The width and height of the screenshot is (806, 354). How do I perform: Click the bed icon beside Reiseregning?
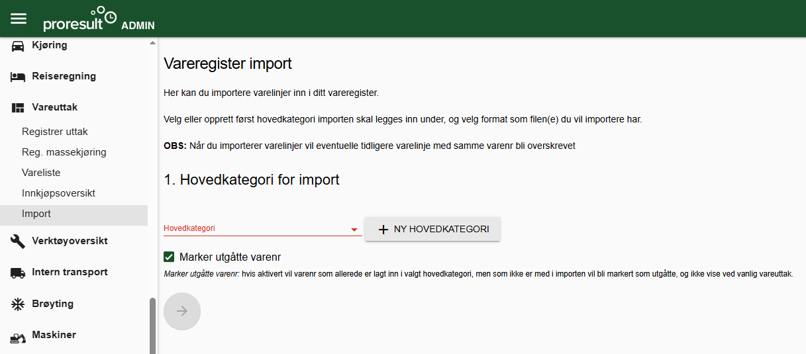pos(18,77)
